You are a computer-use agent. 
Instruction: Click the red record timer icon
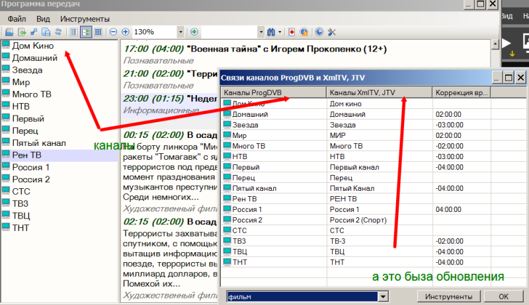pos(292,32)
